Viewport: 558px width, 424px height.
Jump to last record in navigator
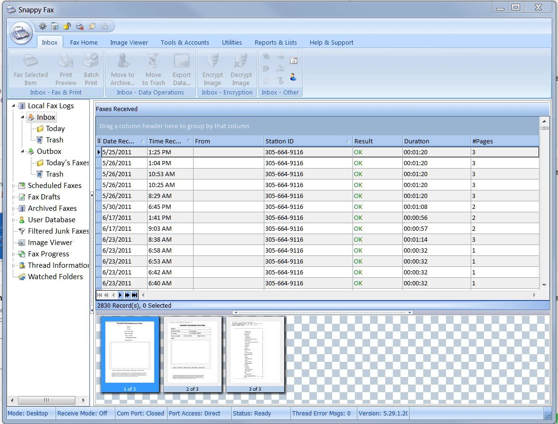pyautogui.click(x=134, y=295)
